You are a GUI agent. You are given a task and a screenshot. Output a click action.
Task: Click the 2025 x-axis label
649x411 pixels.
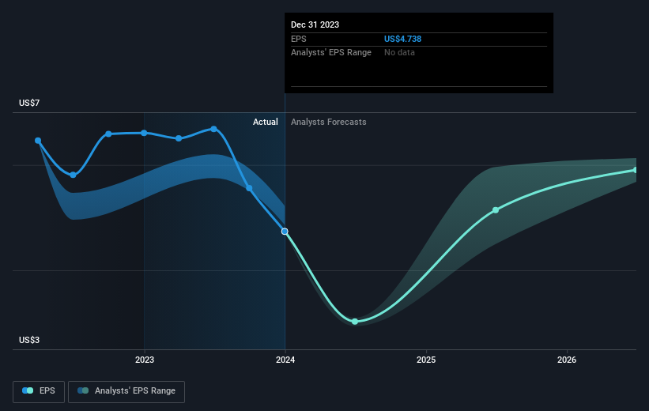(x=426, y=360)
